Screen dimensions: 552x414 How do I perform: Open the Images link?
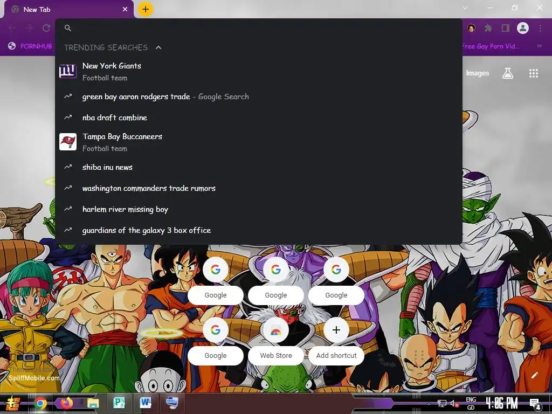[x=478, y=73]
